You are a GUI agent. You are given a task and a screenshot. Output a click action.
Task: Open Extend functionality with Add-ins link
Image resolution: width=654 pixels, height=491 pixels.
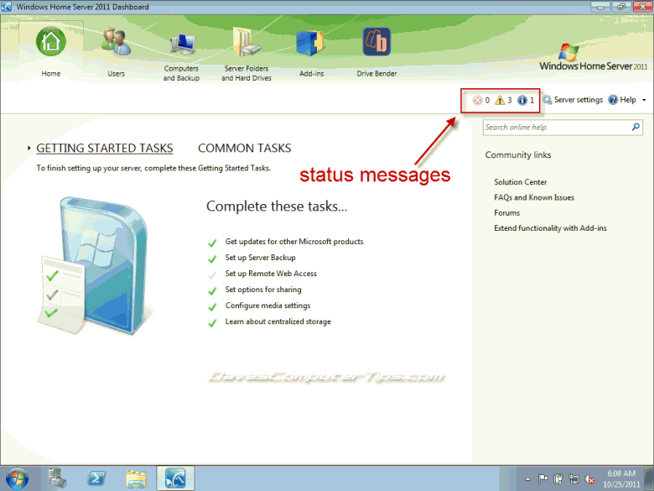[x=550, y=228]
